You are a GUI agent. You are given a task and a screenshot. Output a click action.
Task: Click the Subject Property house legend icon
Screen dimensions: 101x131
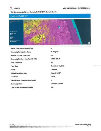point(11,41)
